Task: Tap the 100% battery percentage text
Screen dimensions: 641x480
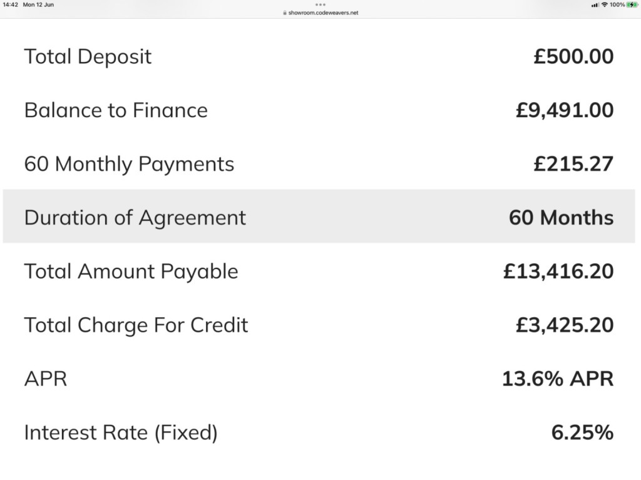Action: coord(617,5)
